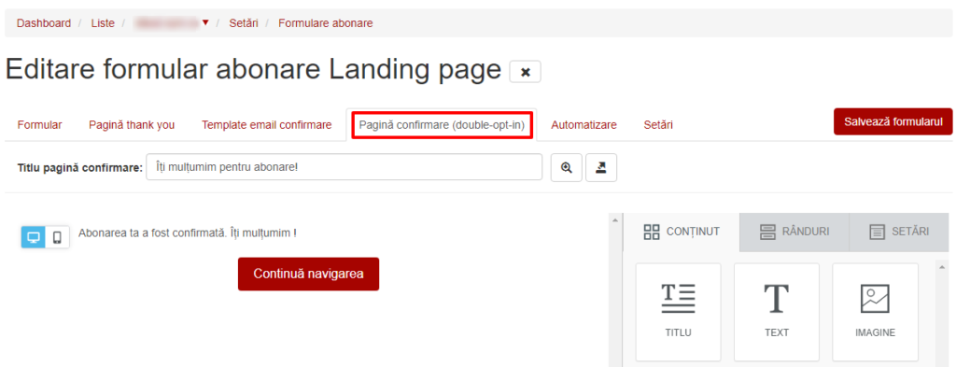Click the export icon next to preview
The image size is (956, 367).
601,168
